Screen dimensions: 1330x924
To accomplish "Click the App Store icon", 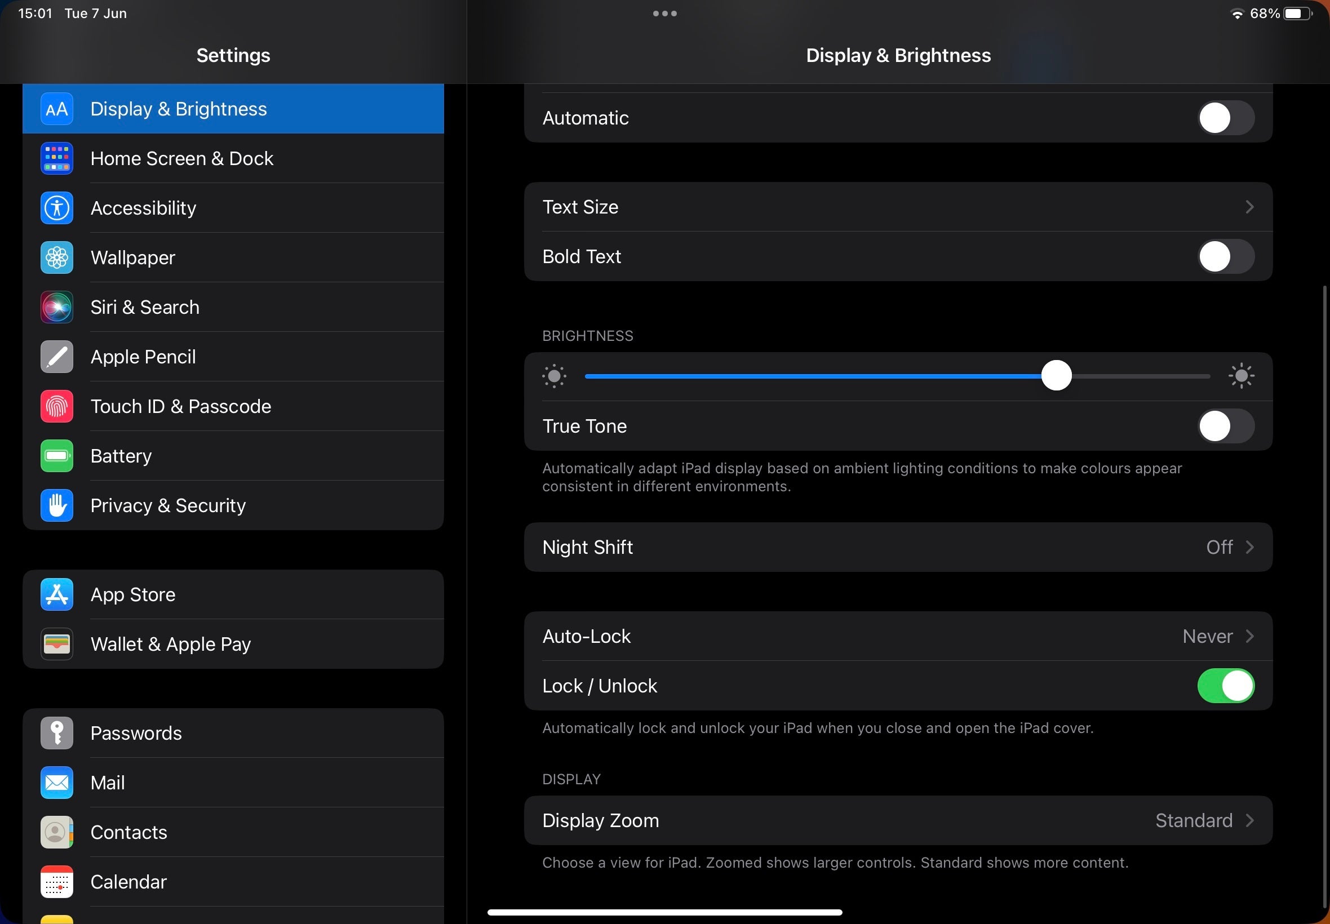I will click(x=57, y=594).
